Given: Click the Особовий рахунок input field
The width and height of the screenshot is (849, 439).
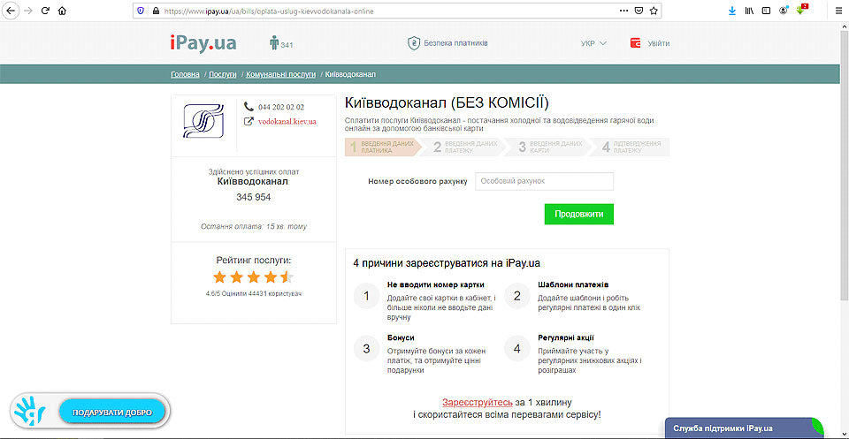Looking at the screenshot, I should tap(544, 182).
